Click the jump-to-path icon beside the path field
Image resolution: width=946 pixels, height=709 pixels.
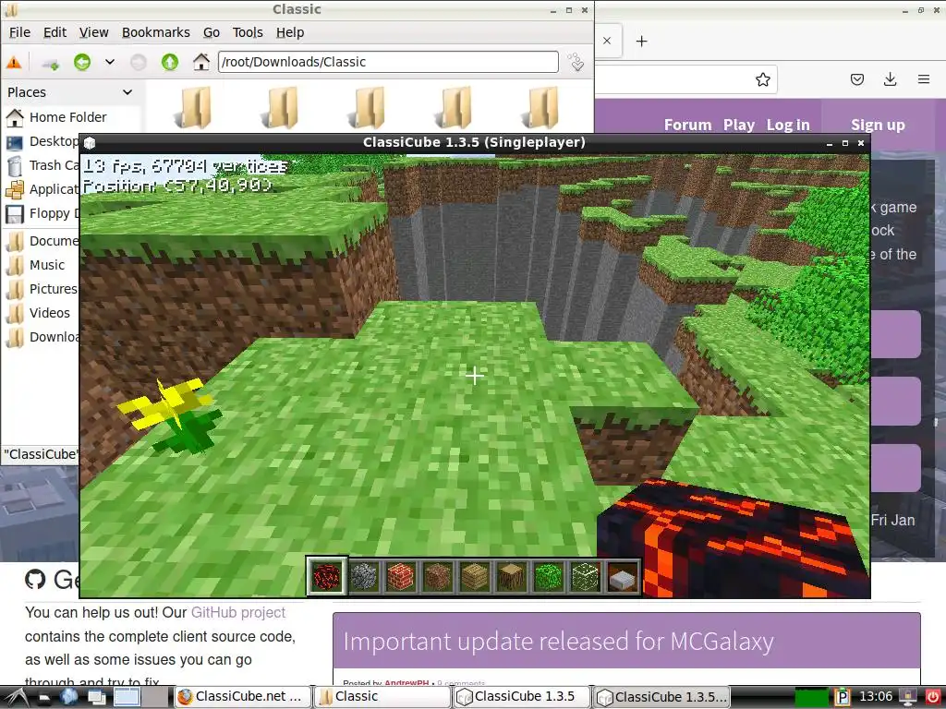[x=576, y=62]
